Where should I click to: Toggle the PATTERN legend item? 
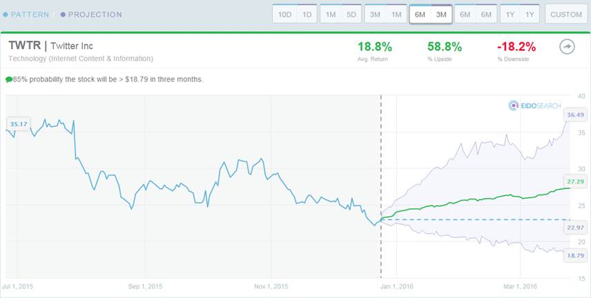tap(26, 14)
